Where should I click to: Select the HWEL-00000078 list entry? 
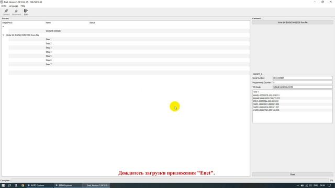pos(292,95)
